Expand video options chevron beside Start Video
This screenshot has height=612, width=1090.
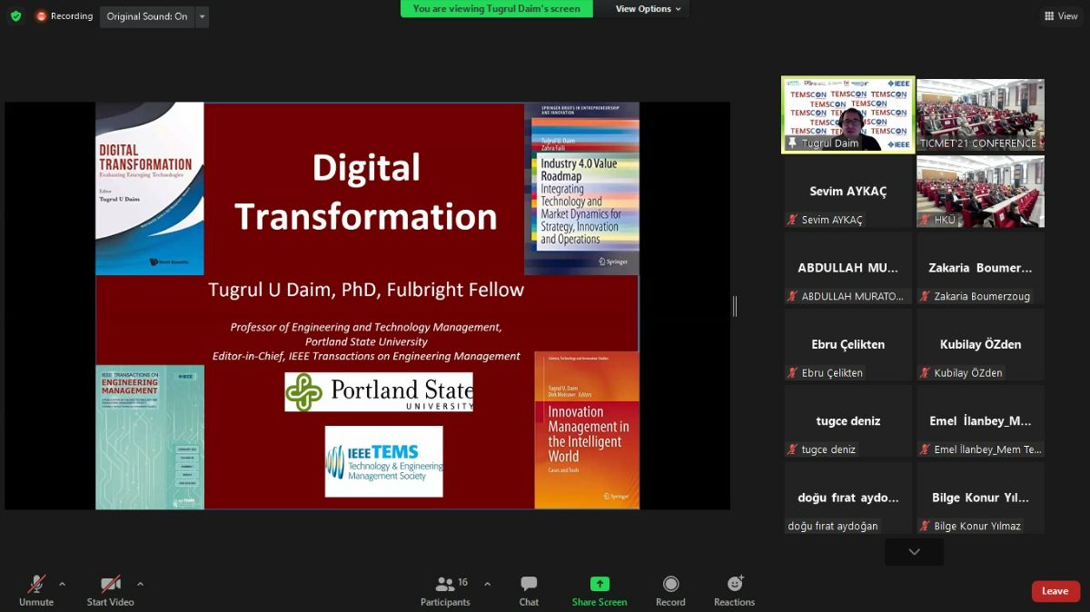click(140, 584)
